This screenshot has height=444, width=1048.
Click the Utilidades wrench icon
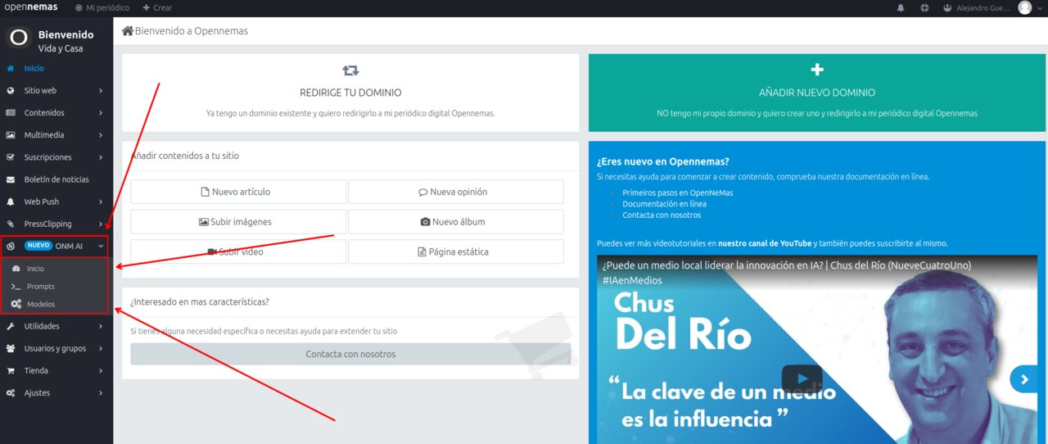pos(10,326)
